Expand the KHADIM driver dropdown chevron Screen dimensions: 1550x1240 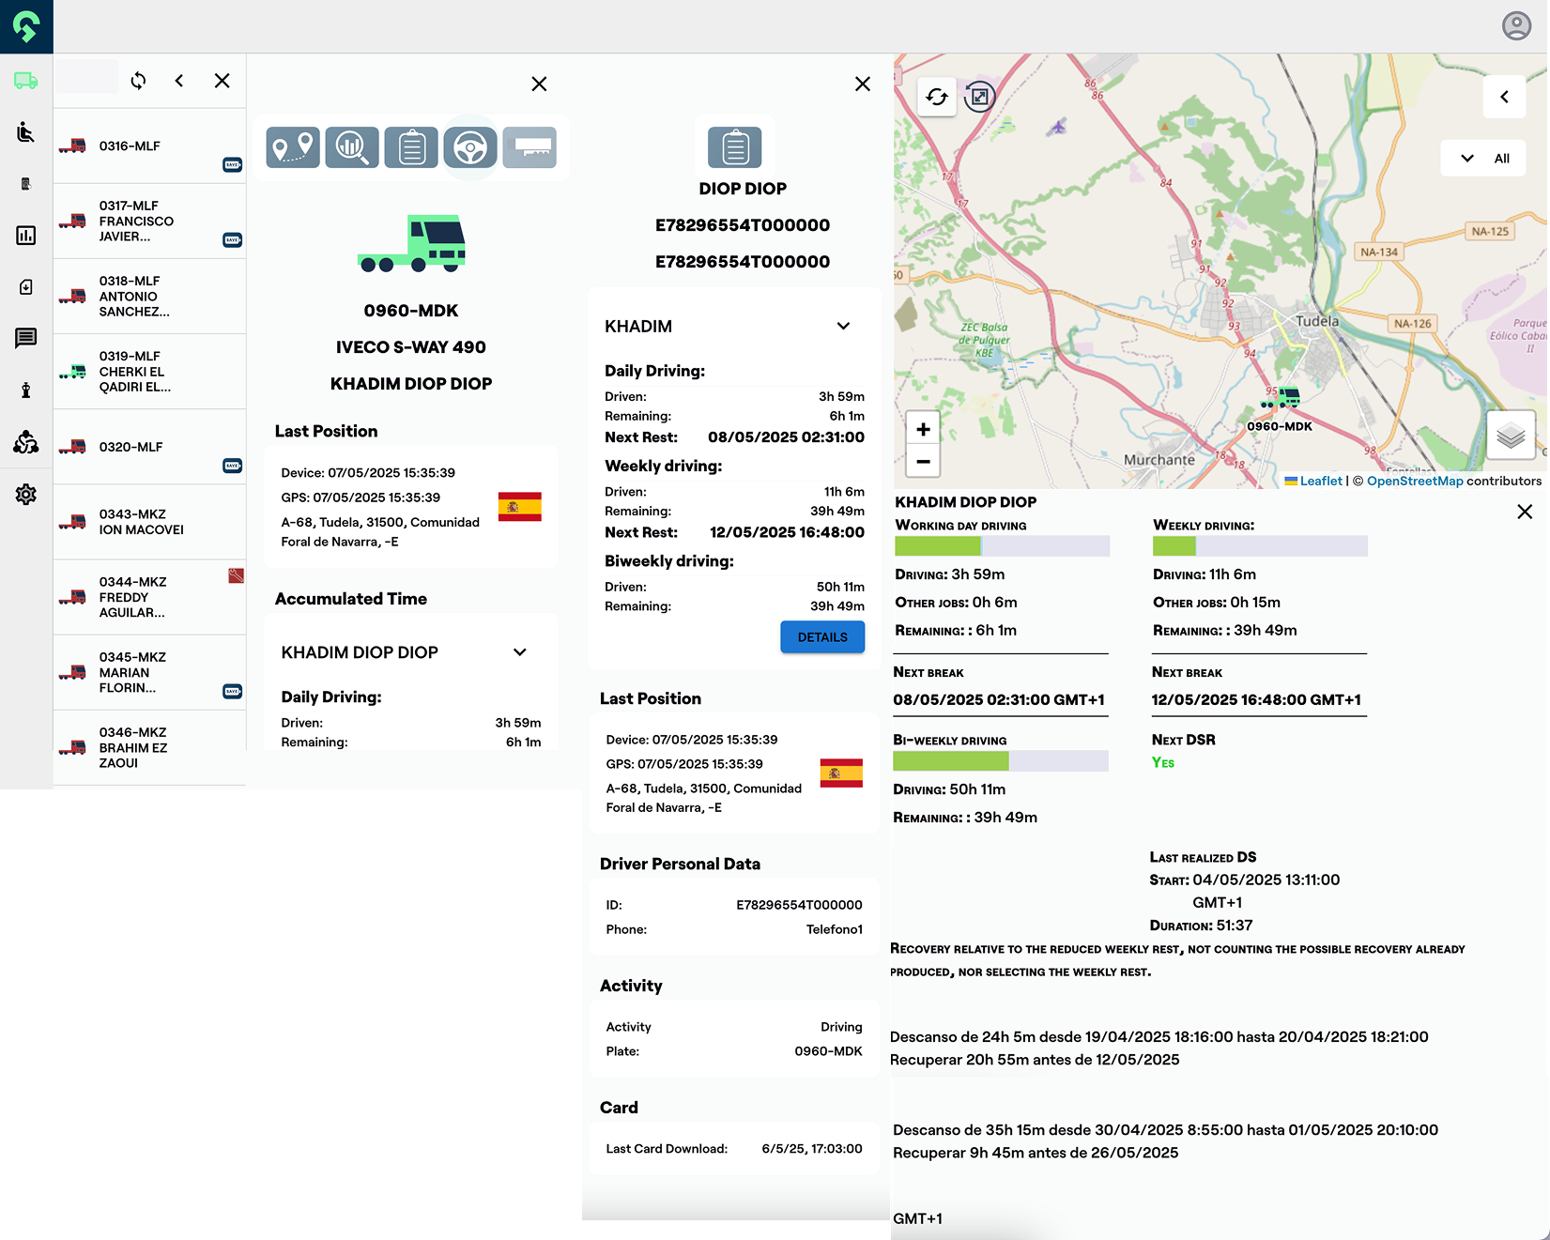point(843,327)
